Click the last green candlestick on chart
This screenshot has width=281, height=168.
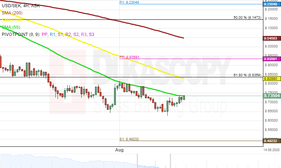pos(184,97)
